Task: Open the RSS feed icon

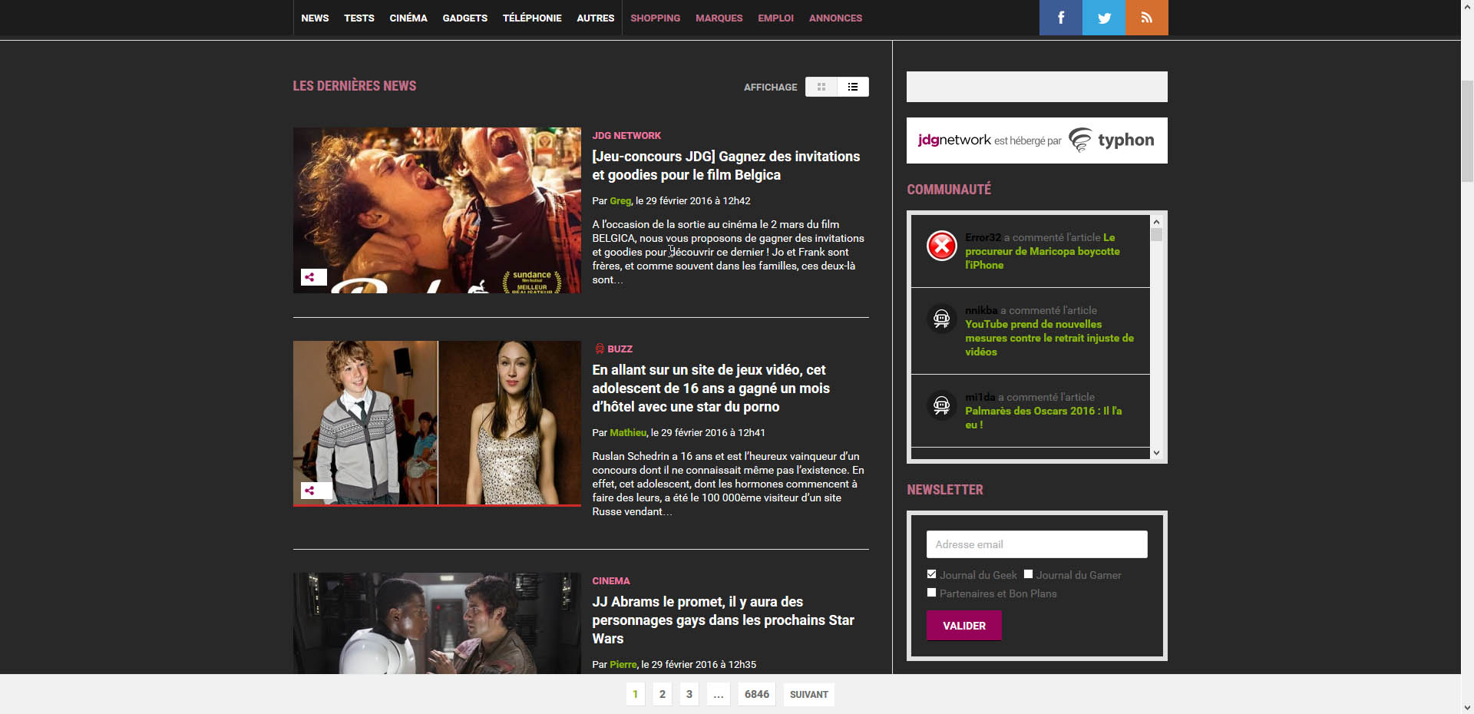Action: point(1147,18)
